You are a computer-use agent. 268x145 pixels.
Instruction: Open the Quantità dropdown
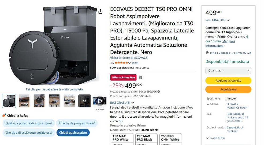click(x=228, y=71)
